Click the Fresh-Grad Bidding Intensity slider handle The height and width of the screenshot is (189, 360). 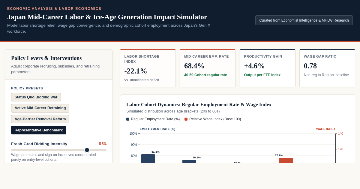[87, 150]
